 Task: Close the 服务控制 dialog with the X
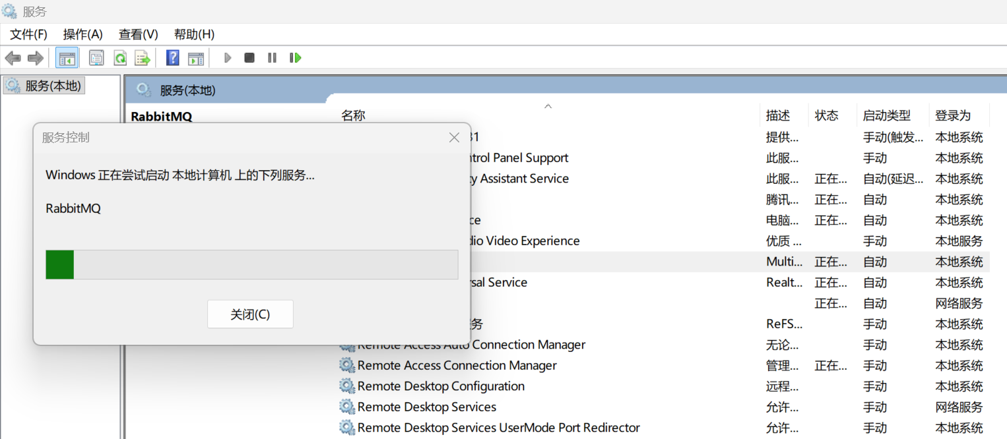454,137
